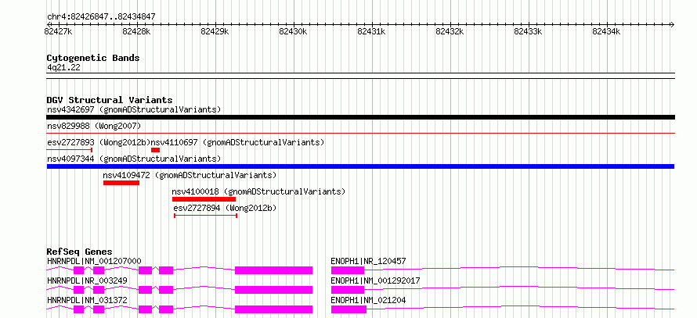The image size is (697, 318).
Task: Click the 82427k ruler tick label
Action: 59,31
